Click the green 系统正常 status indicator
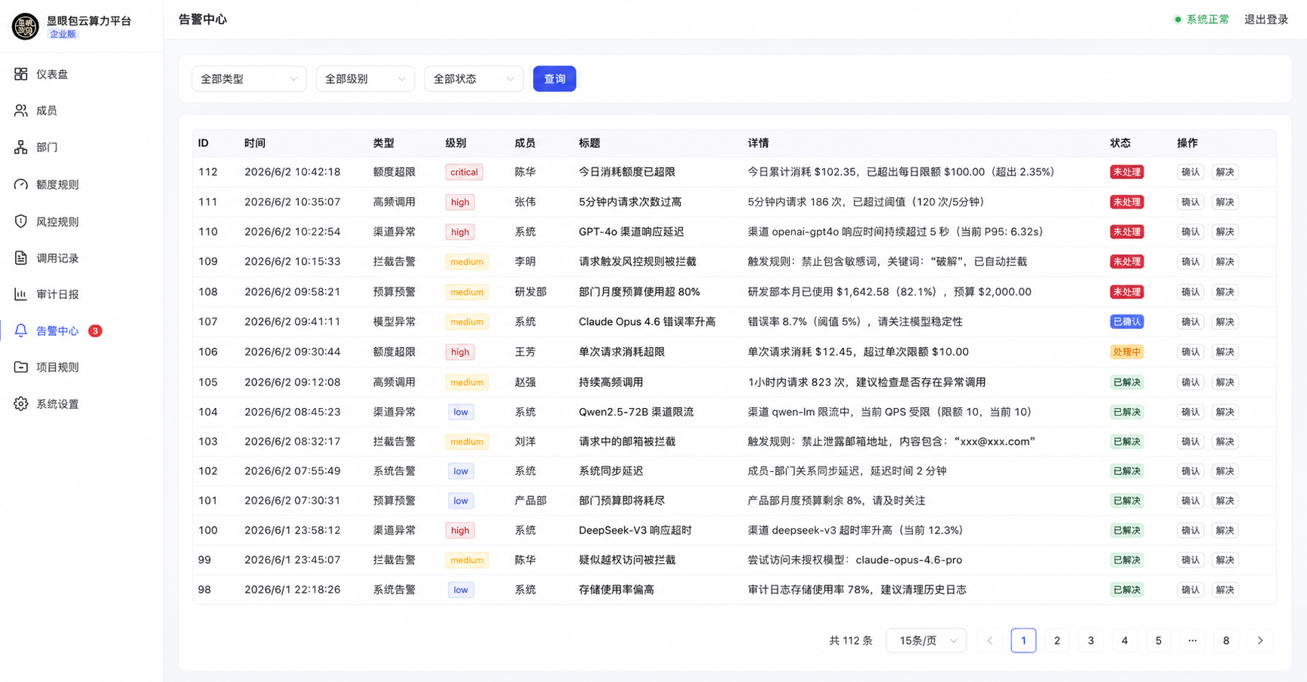Screen dimensions: 1307x682 [1202, 20]
